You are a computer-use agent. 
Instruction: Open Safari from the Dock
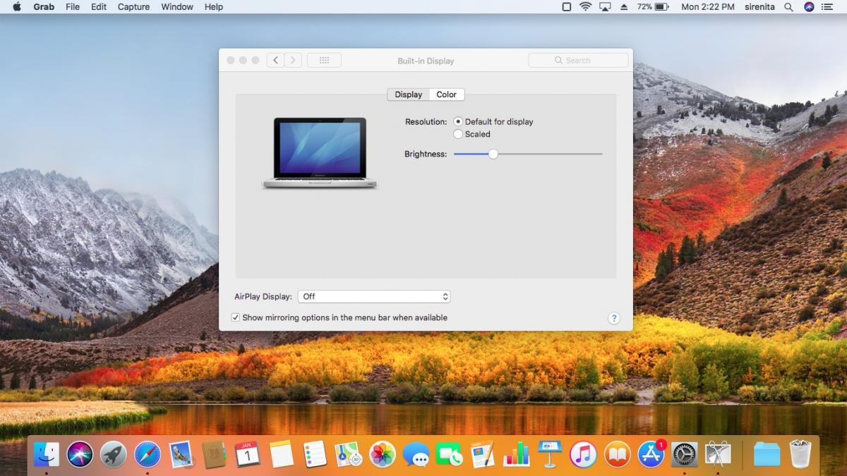click(x=148, y=454)
